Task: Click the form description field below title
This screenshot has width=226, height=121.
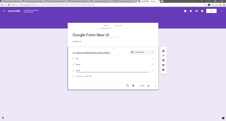Action: coord(77,42)
